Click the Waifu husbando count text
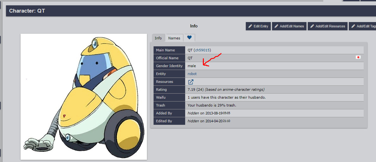The image size is (376, 162). point(226,97)
